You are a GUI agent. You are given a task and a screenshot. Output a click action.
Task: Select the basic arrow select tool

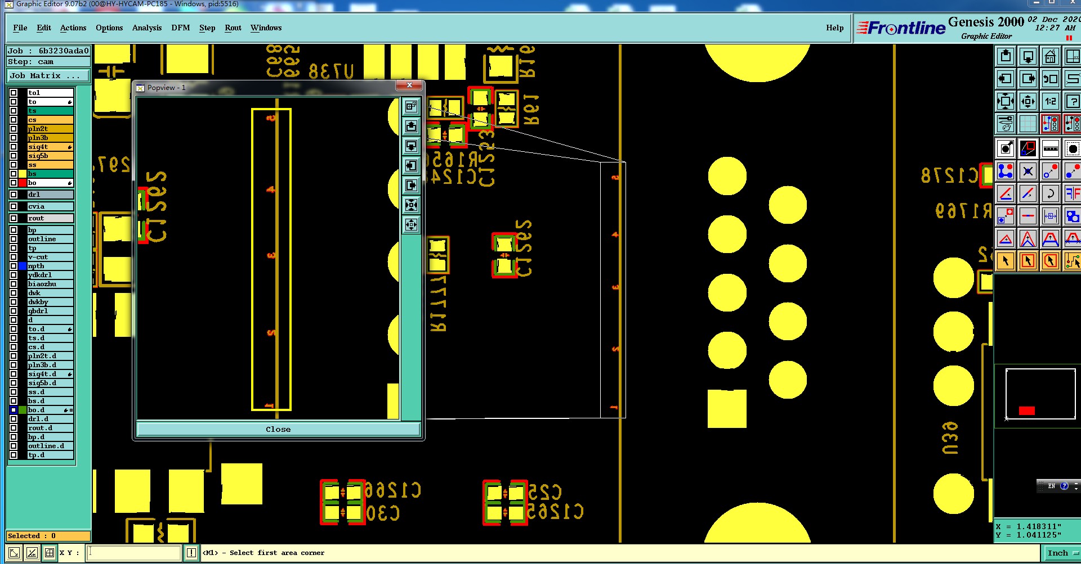(1006, 261)
